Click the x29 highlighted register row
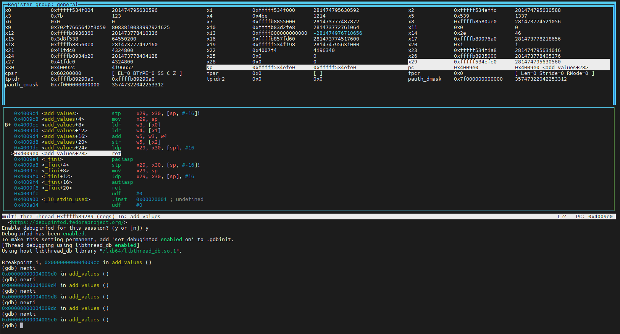Image resolution: width=620 pixels, height=334 pixels. 509,62
